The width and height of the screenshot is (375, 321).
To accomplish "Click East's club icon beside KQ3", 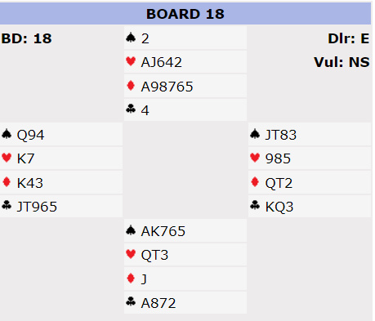I will point(255,206).
